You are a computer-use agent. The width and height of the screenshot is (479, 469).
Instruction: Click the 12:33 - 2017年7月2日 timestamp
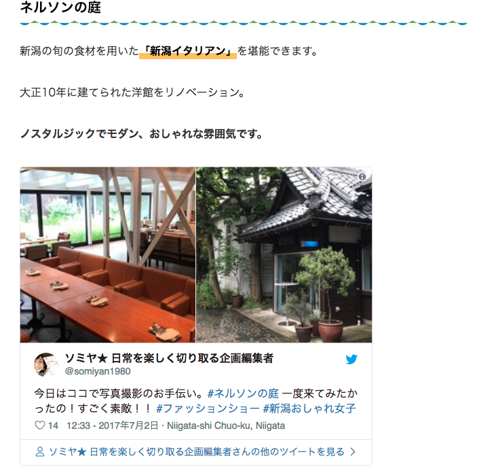tap(113, 425)
